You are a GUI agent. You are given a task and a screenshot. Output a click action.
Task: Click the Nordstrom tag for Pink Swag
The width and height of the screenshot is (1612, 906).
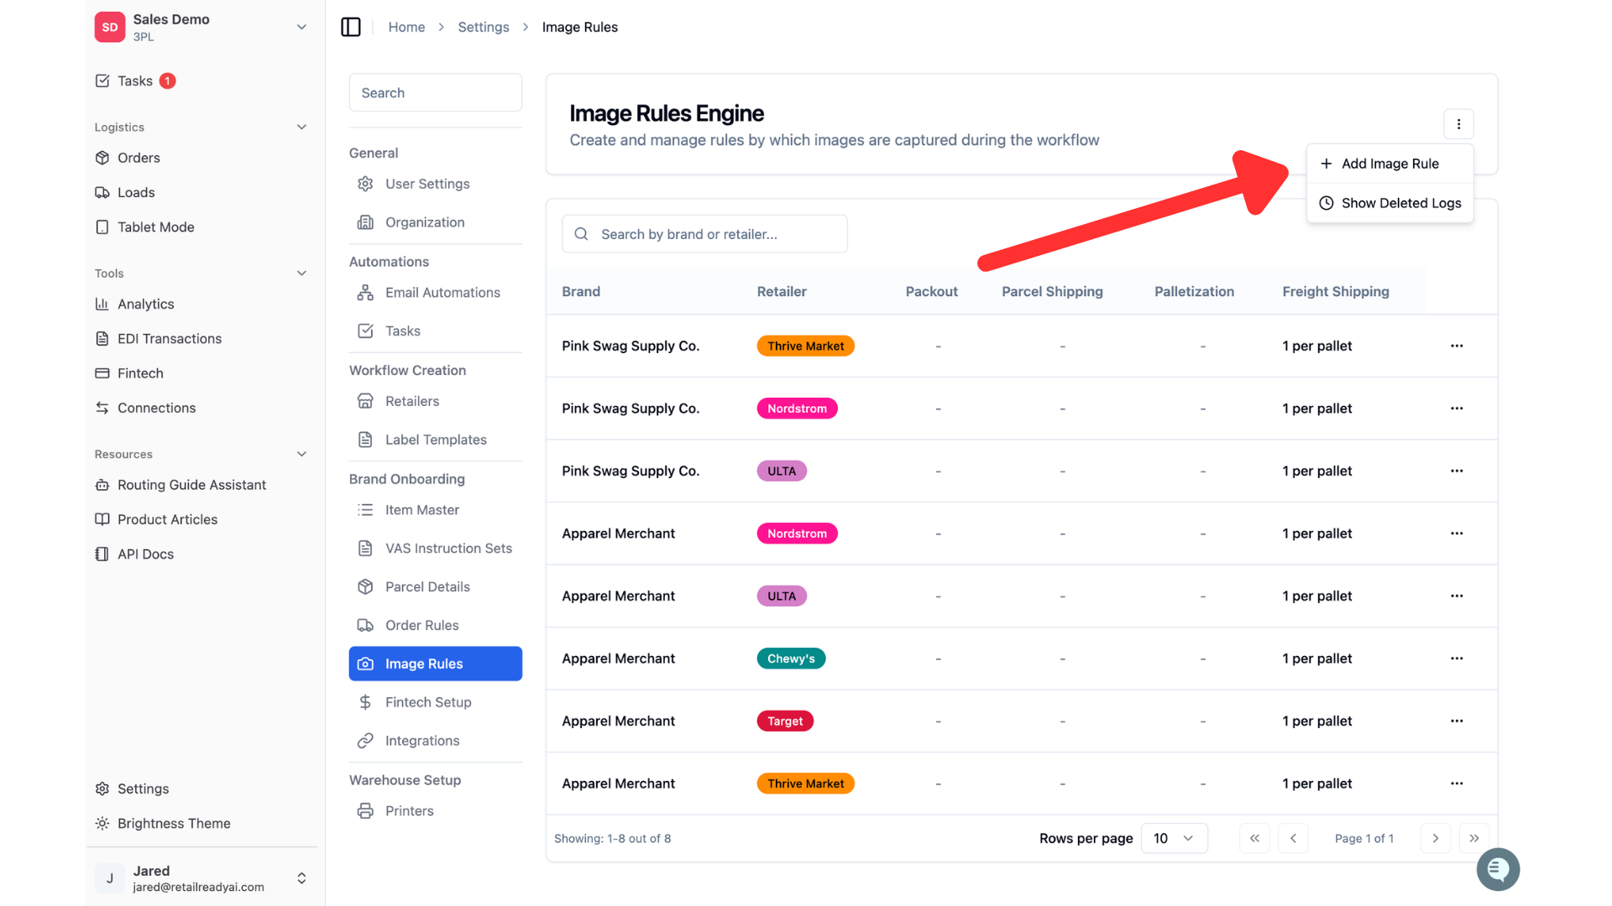797,409
